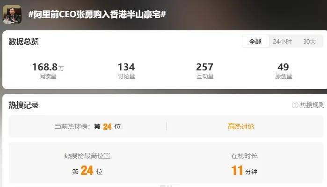This screenshot has height=187, width=327.
Task: Select the 257 互动量 stat
Action: click(x=205, y=71)
